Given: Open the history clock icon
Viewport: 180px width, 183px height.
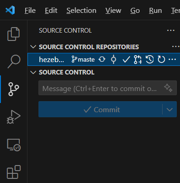Looking at the screenshot, I should (149, 59).
